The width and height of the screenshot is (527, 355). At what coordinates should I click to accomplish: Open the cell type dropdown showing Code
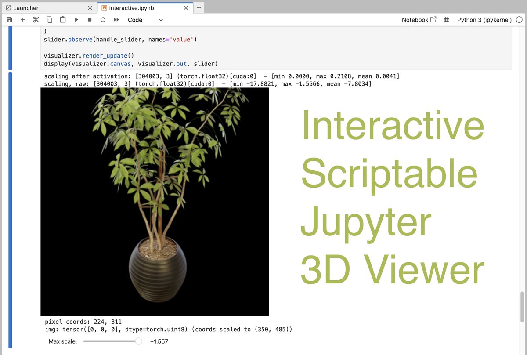click(x=145, y=20)
